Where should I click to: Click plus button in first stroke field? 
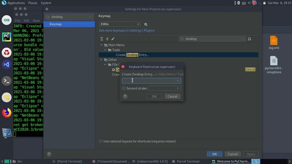178,81
